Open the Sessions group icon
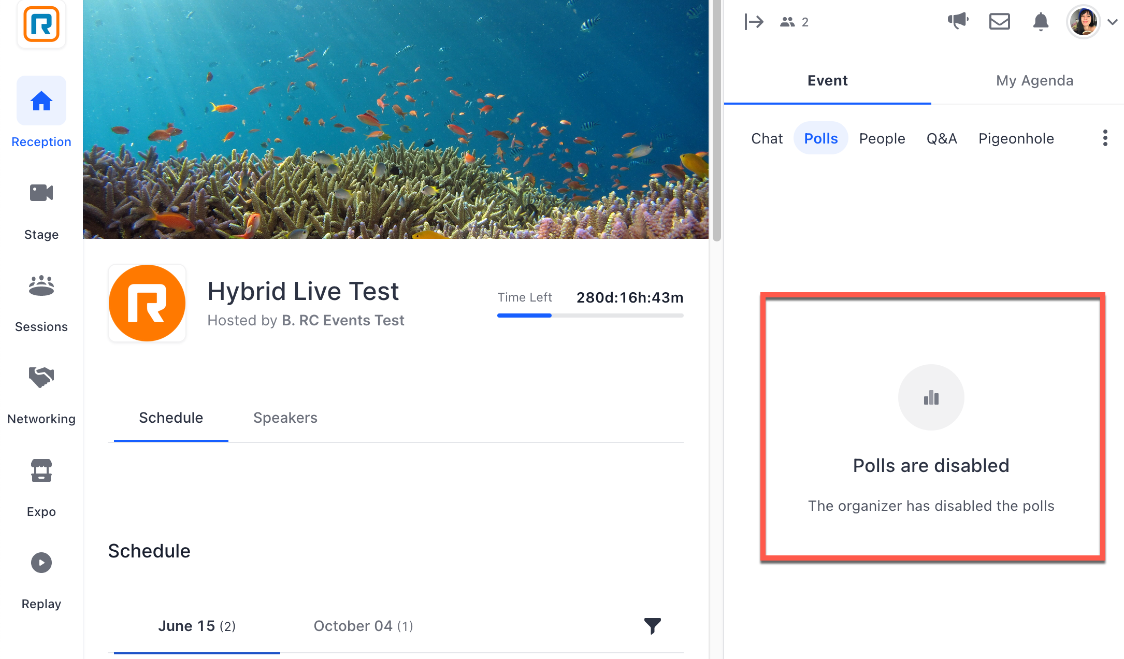This screenshot has height=659, width=1124. tap(41, 285)
